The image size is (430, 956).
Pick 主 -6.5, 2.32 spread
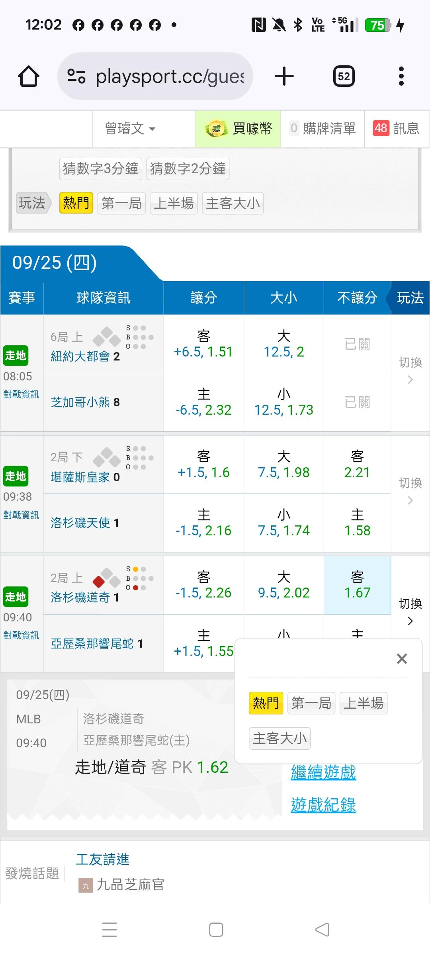(x=203, y=402)
